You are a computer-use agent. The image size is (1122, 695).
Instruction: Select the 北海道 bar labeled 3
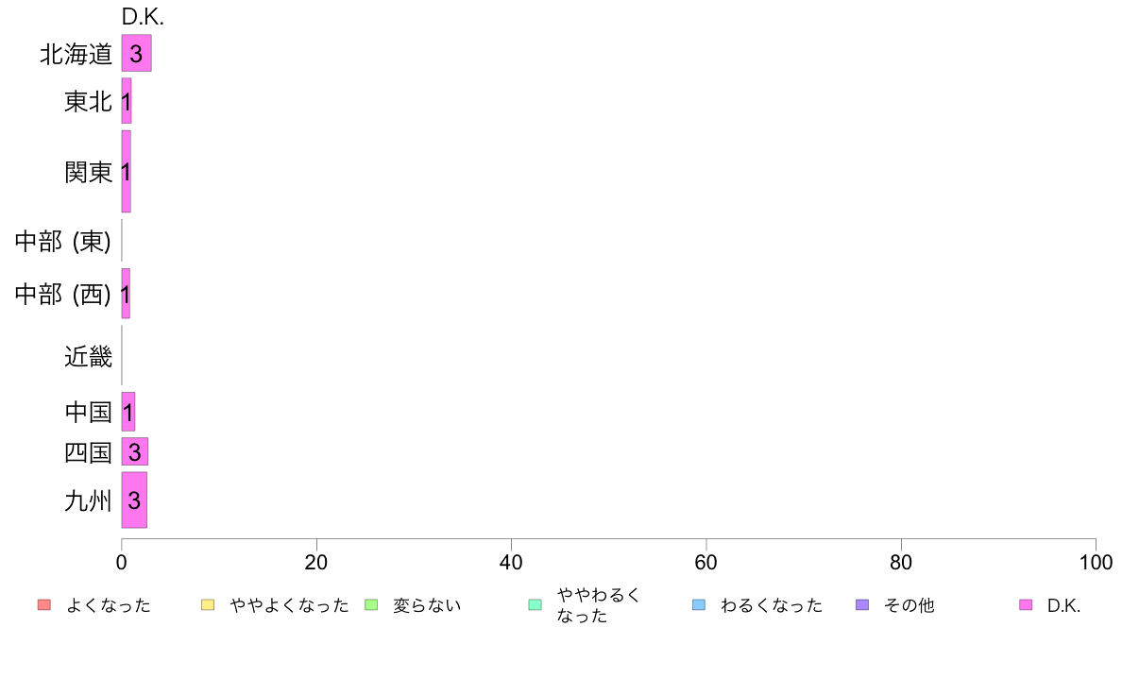pyautogui.click(x=137, y=53)
